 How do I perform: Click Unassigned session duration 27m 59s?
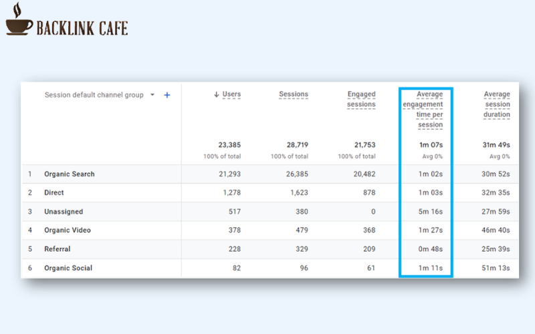[x=496, y=212]
